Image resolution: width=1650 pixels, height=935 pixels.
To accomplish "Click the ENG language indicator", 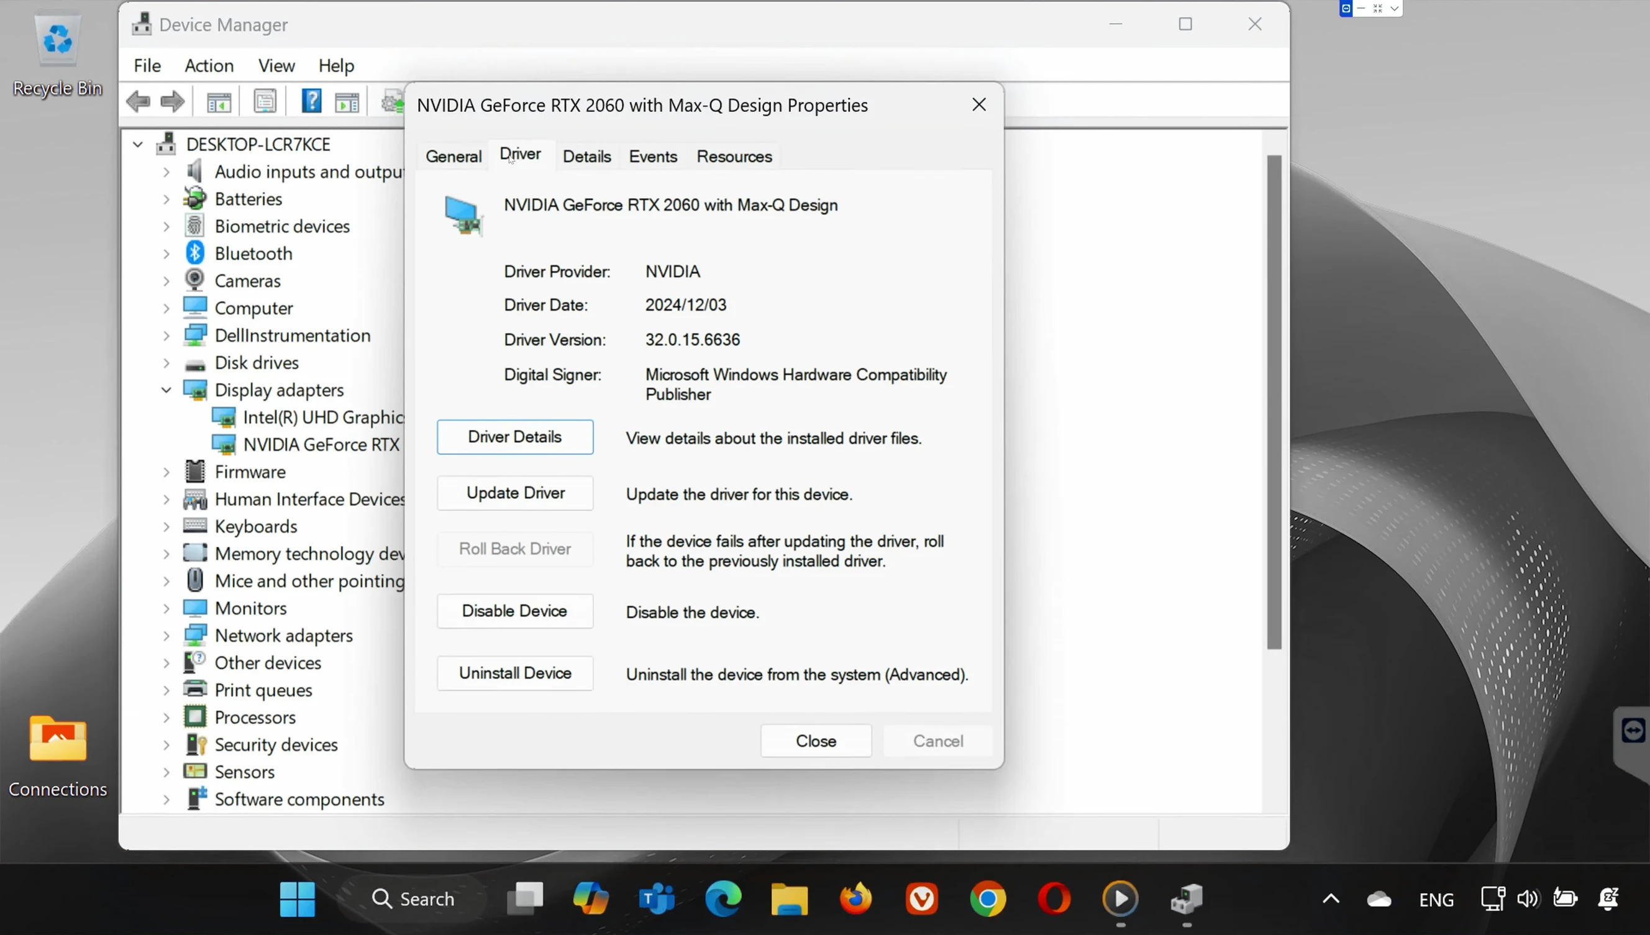I will pos(1436,900).
